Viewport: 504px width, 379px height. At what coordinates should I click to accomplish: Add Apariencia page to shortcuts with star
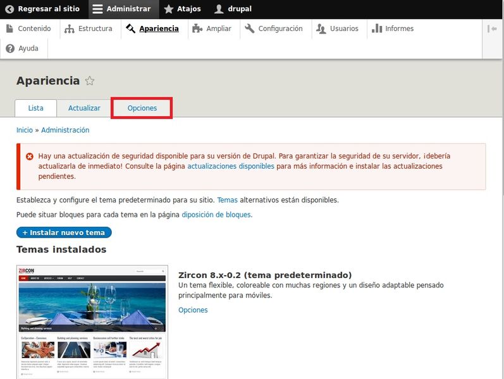(x=90, y=81)
